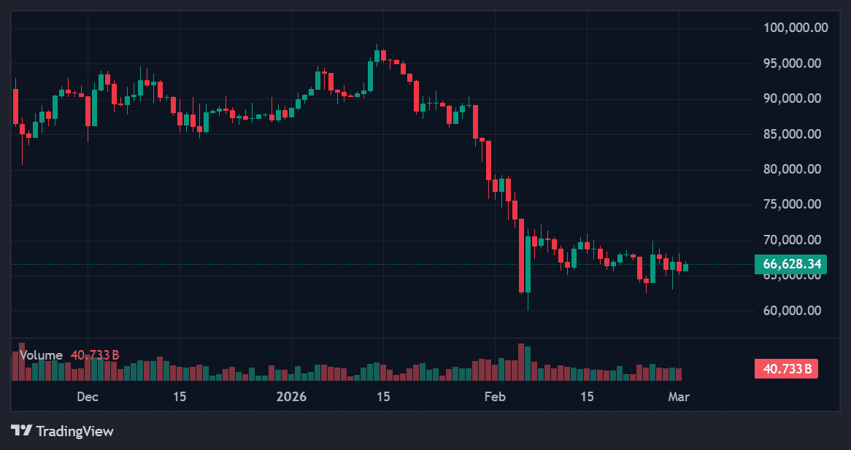The image size is (851, 450).
Task: Click the 75,000.00 price axis label
Action: click(796, 204)
